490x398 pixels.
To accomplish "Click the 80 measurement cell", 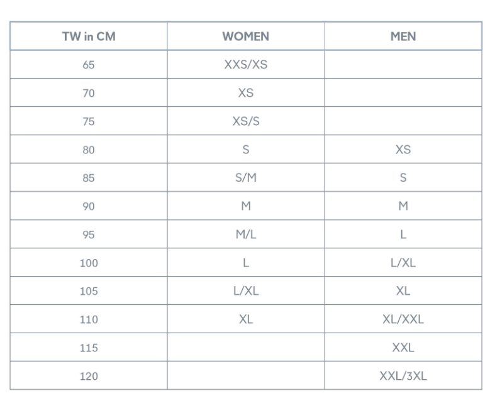I will point(89,150).
